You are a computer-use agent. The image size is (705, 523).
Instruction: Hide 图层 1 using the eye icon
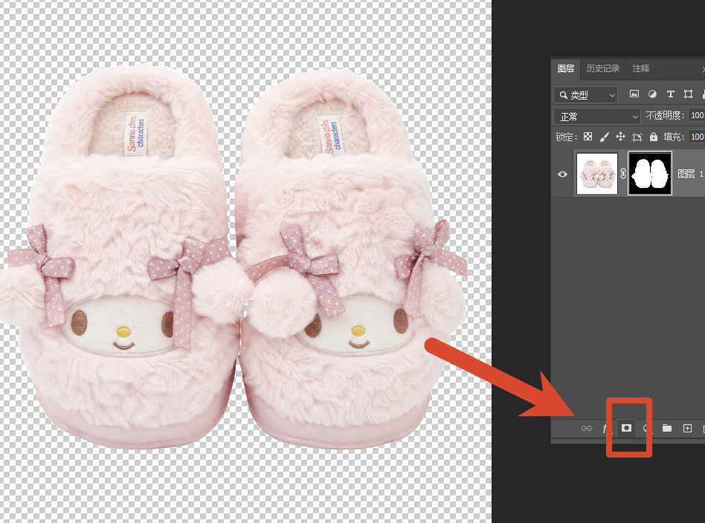pos(562,174)
